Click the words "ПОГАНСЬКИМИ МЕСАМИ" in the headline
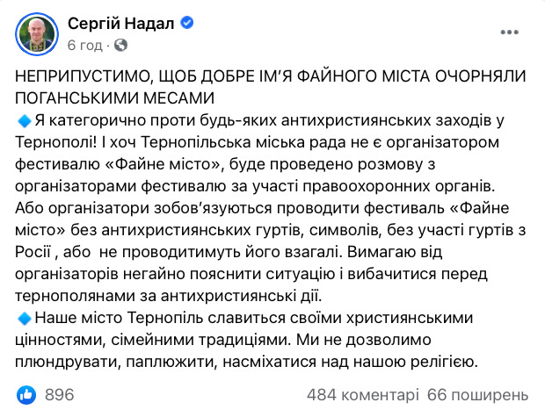Viewport: 545px width, 417px height. [x=114, y=96]
